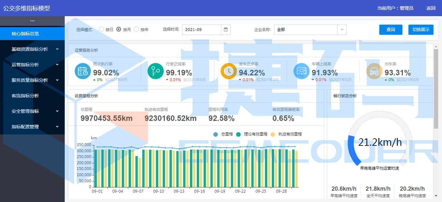Screen dimensions: 442x202
Task: Open 服务质量指标分析 sidebar item
Action: [32, 80]
